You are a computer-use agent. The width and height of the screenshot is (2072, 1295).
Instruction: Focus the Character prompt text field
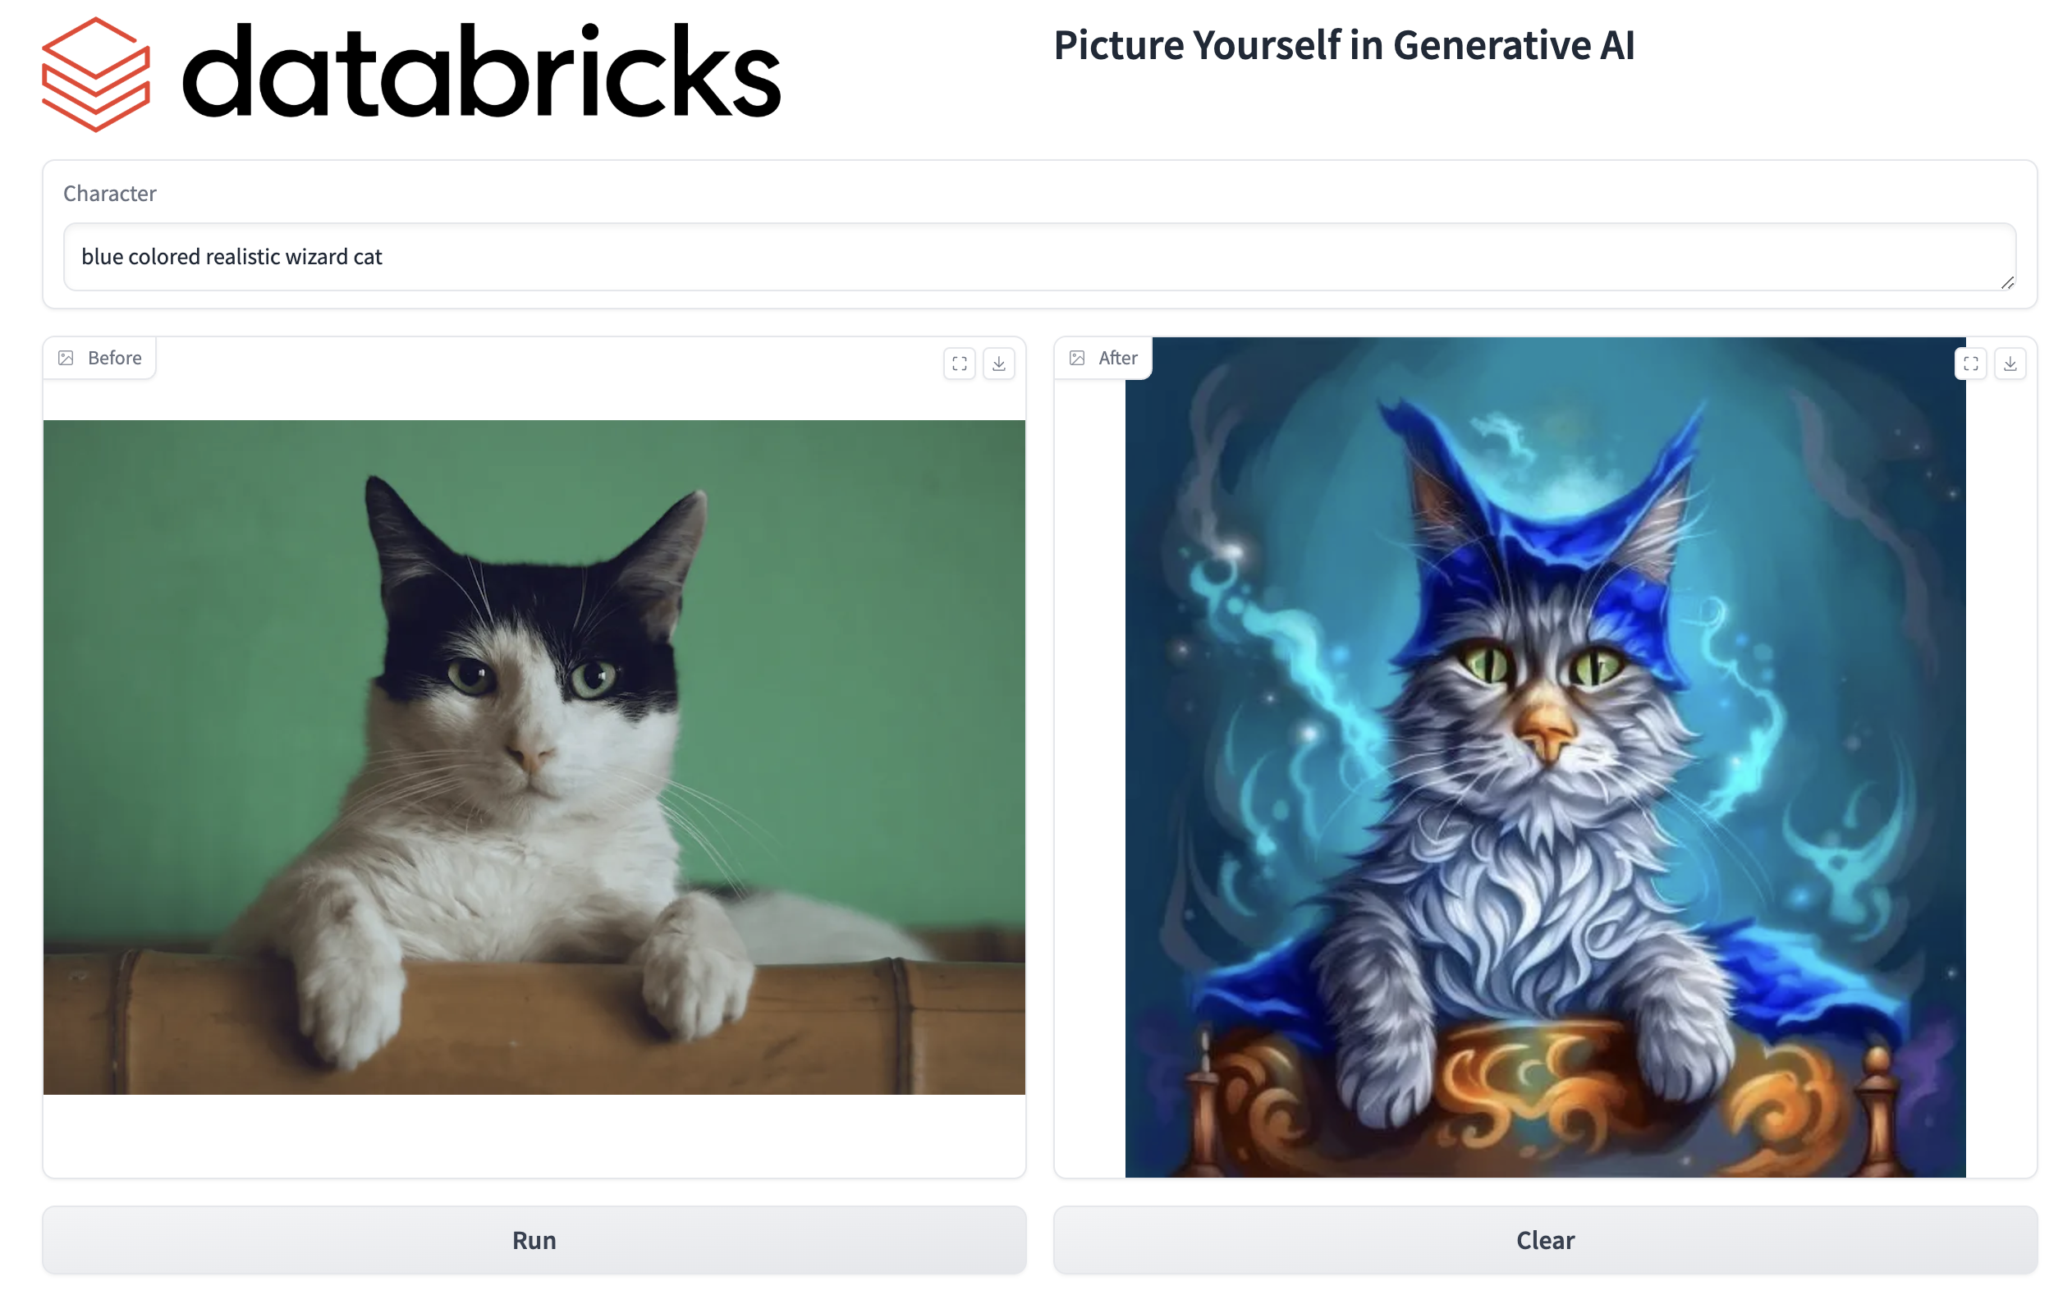(1040, 257)
